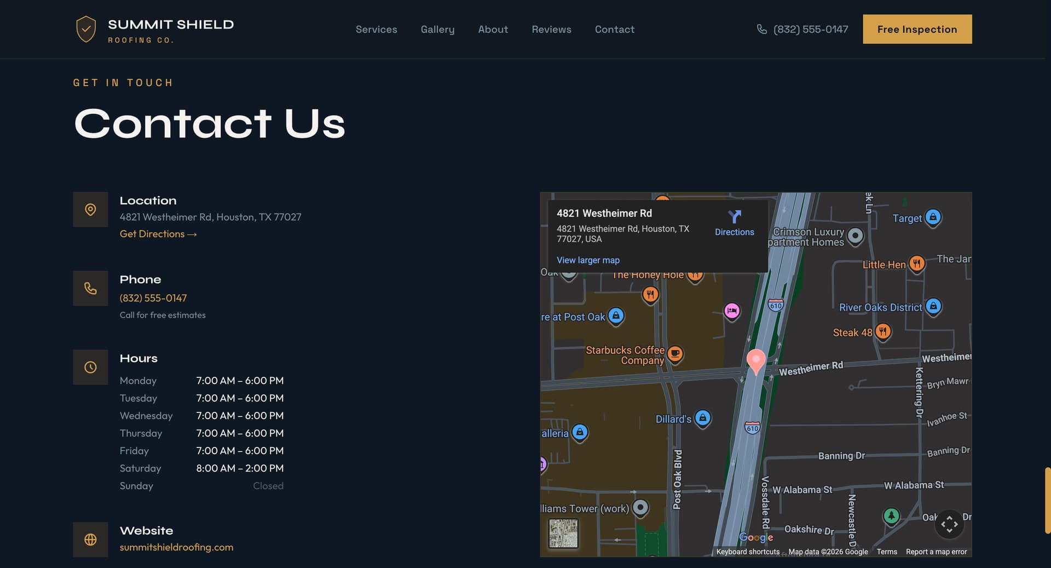
Task: Open View larger map
Action: [x=588, y=260]
